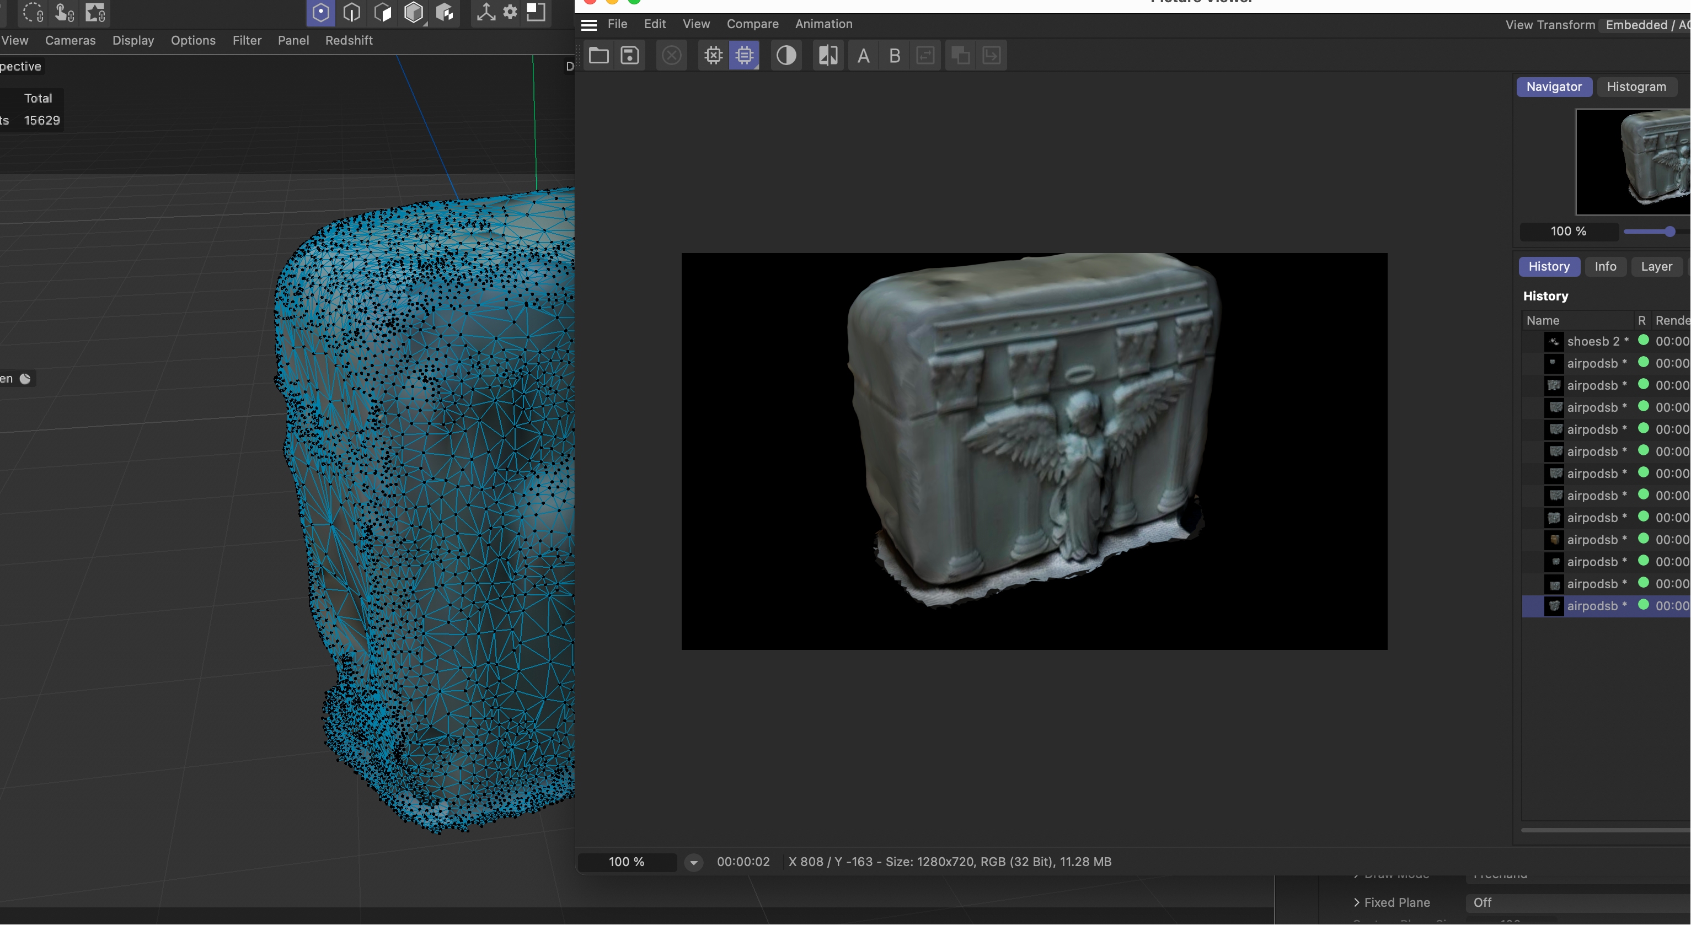The image size is (1691, 925).
Task: Click the Save image icon
Action: coord(629,55)
